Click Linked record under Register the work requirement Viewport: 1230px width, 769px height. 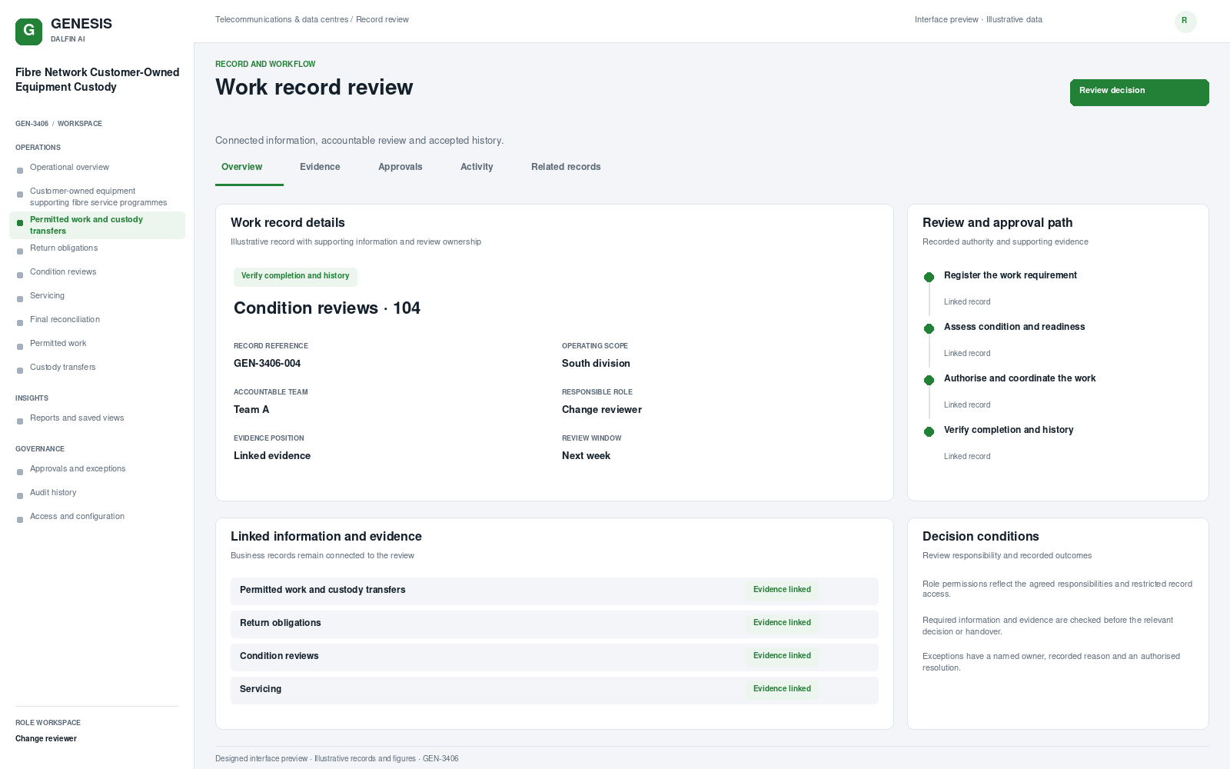click(x=967, y=302)
